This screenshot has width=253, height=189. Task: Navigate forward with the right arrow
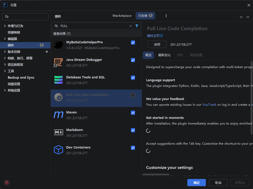(248, 17)
